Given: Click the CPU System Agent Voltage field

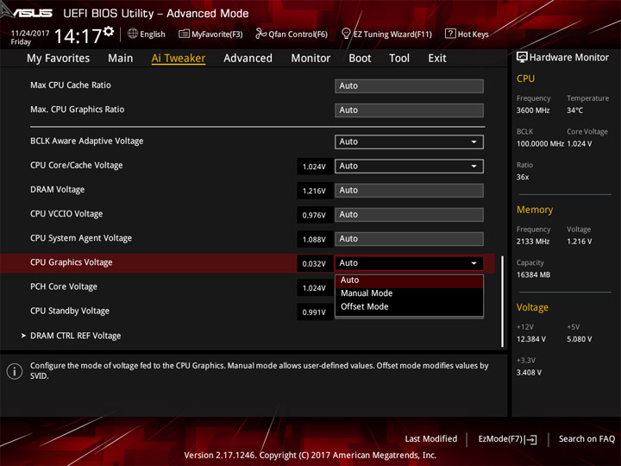Looking at the screenshot, I should (409, 239).
